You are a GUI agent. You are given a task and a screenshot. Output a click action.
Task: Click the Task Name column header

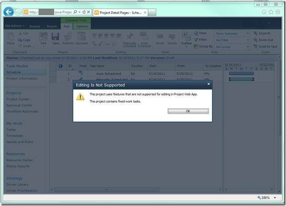(109, 66)
